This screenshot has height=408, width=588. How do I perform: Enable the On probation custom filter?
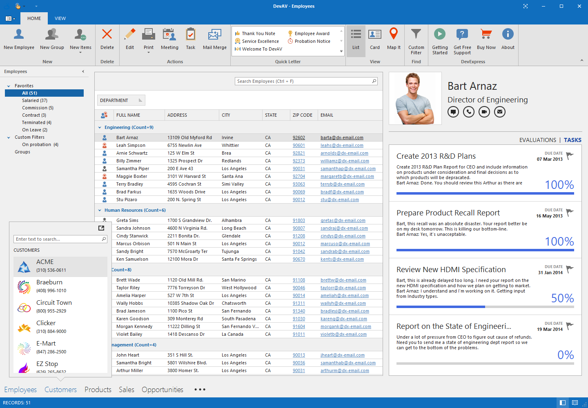coord(40,144)
